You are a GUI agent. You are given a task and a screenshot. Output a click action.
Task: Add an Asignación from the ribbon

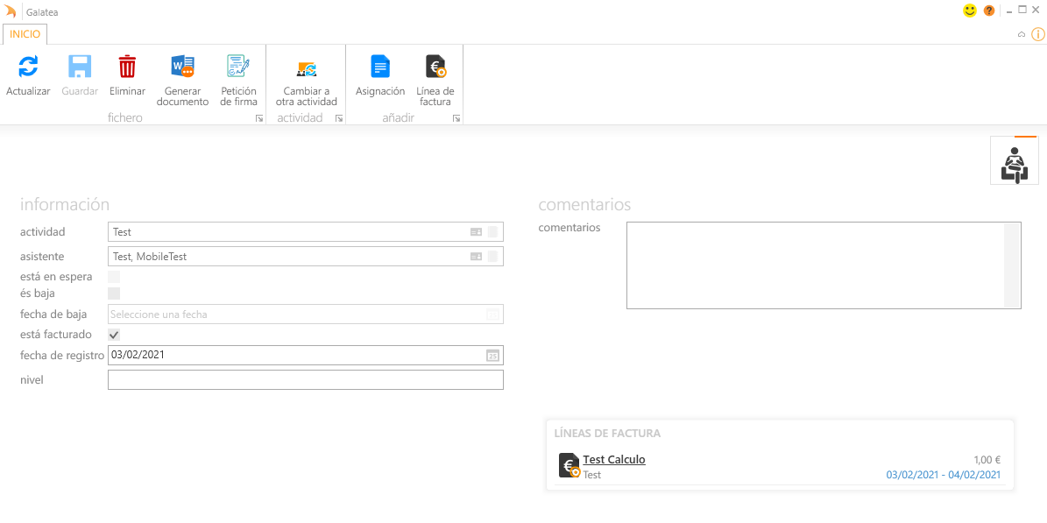tap(380, 67)
